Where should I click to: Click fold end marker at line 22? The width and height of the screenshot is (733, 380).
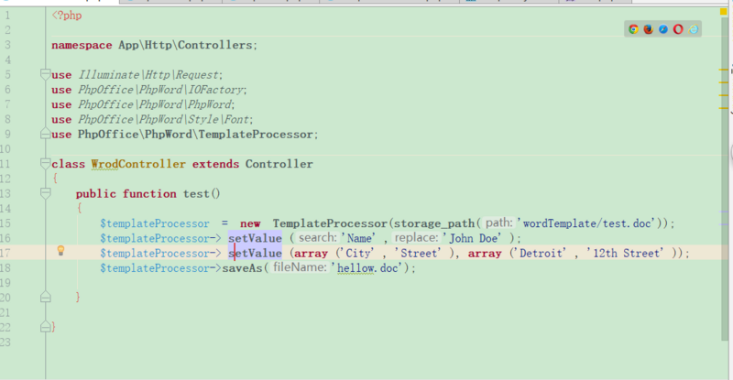[44, 327]
